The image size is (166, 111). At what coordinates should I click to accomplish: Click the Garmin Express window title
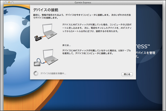[83, 2]
